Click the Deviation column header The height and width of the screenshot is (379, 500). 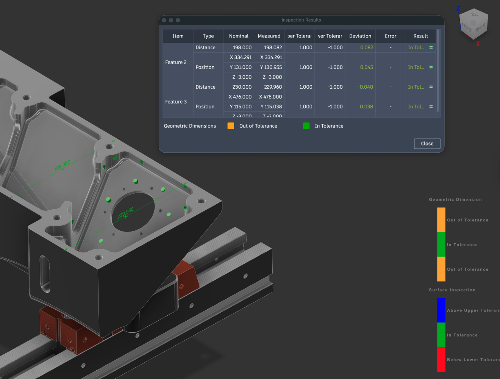(360, 36)
